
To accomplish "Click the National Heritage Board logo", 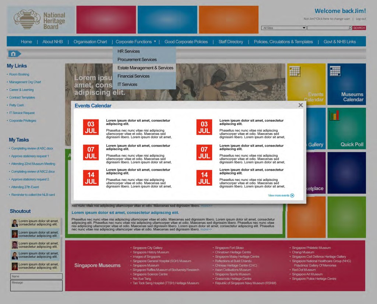I will click(x=40, y=20).
